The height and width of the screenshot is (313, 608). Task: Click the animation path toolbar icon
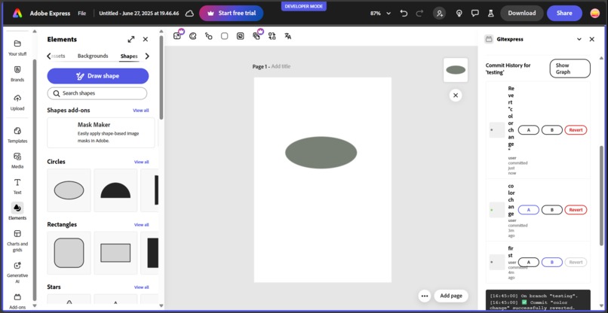[x=209, y=36]
